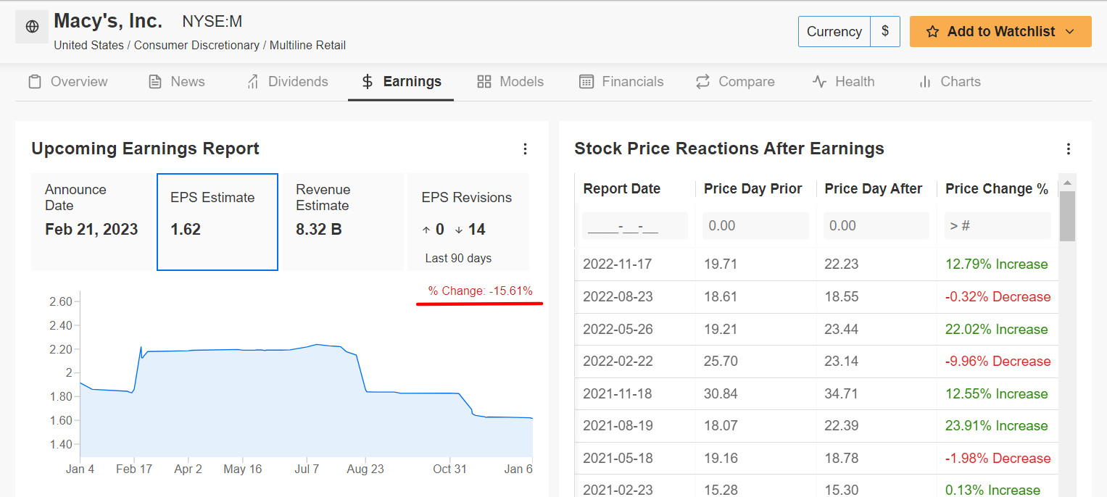Image resolution: width=1107 pixels, height=497 pixels.
Task: Select the Revenue Estimate card
Action: [343, 222]
